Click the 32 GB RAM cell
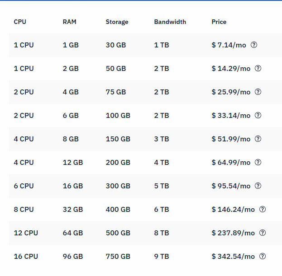The image size is (282, 276). click(x=73, y=210)
